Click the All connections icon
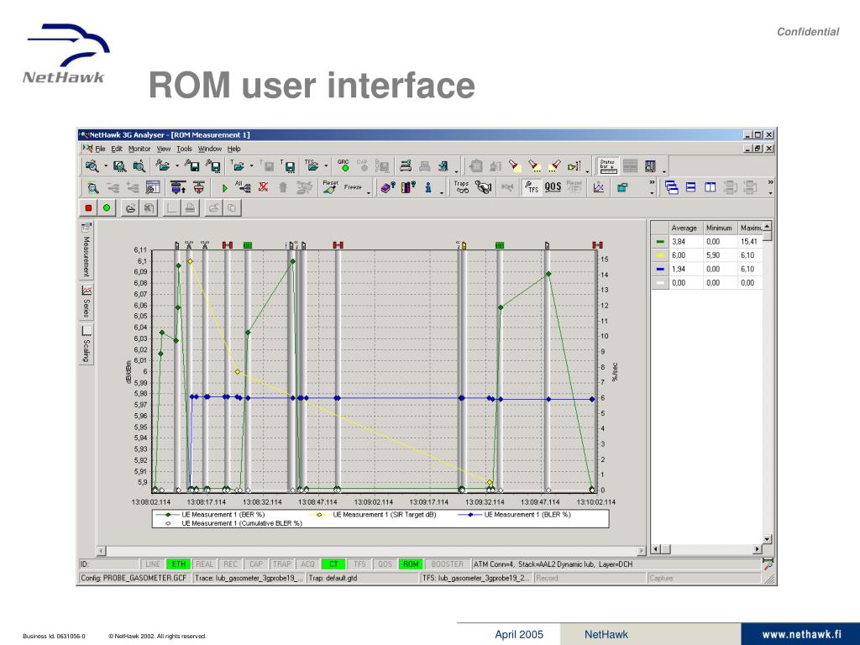Viewport: 860px width, 645px height. (243, 187)
